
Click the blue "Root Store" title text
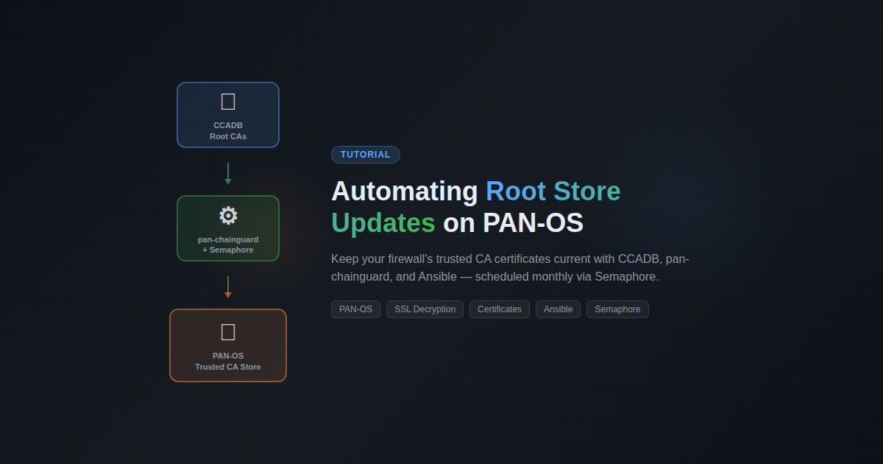point(553,191)
